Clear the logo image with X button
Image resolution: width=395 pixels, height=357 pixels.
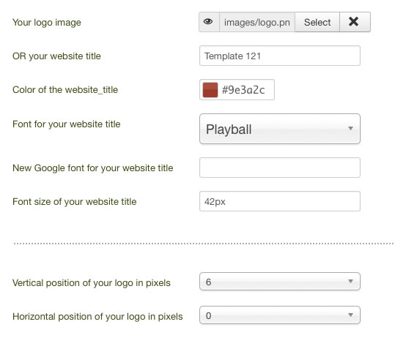tap(355, 22)
